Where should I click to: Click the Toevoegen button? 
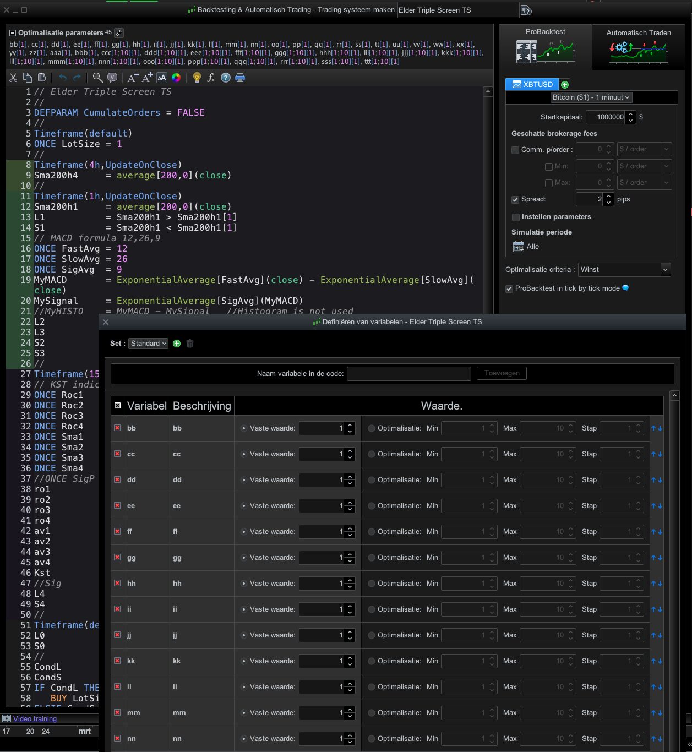(x=502, y=373)
